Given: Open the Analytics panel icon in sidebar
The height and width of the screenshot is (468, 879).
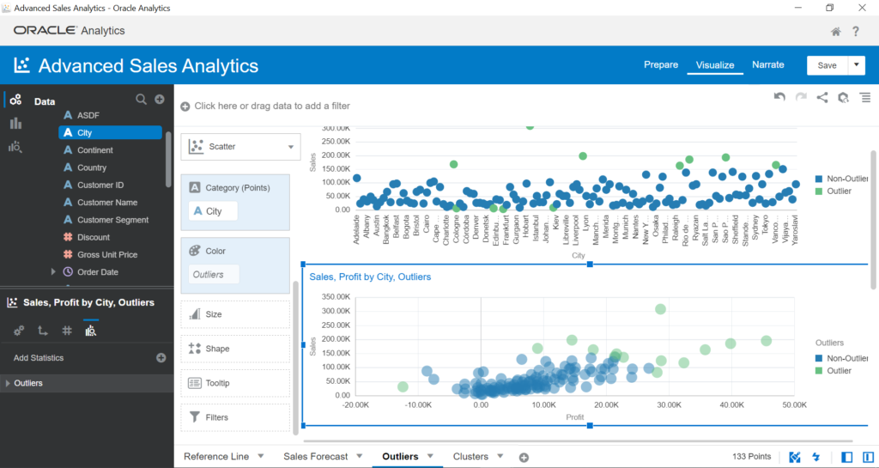Looking at the screenshot, I should (x=15, y=147).
